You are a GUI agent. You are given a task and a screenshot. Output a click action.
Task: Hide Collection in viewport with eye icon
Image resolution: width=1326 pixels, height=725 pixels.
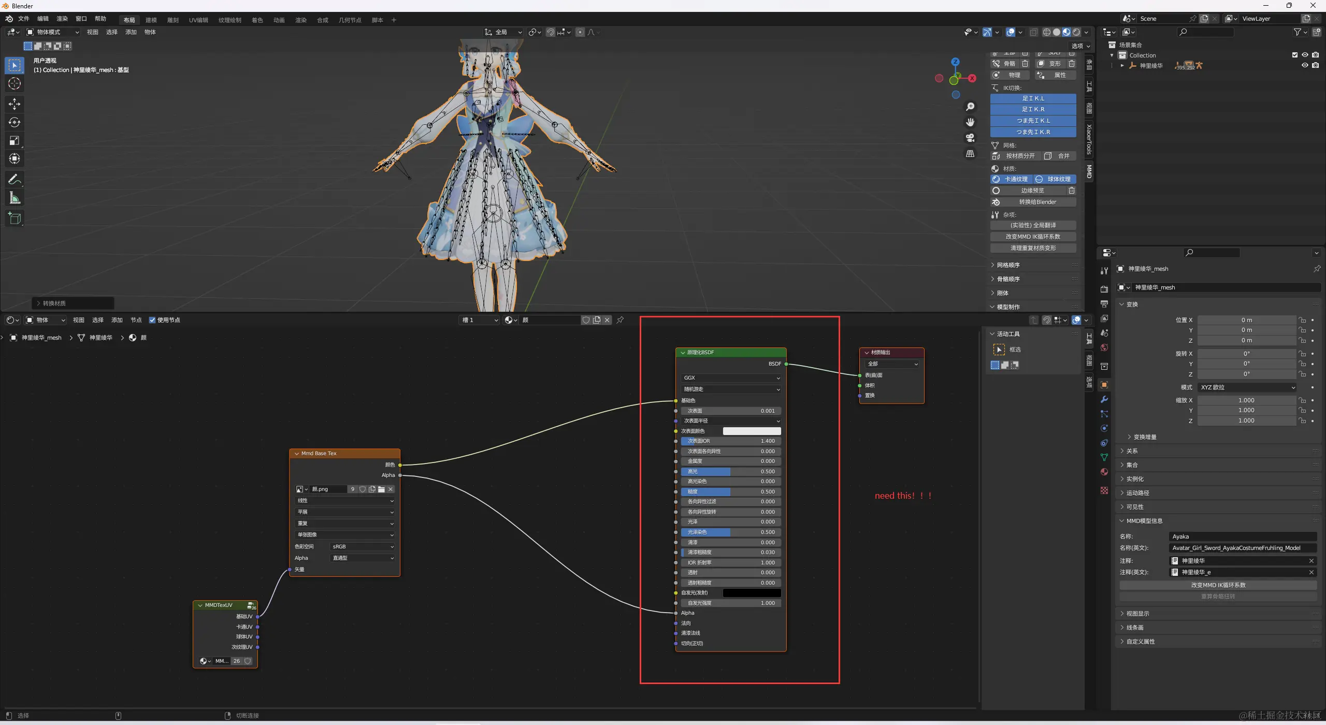click(1305, 55)
